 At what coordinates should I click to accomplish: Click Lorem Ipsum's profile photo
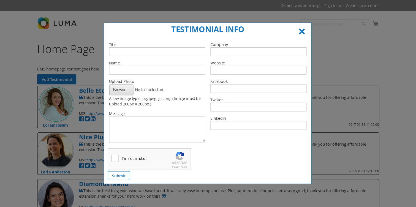point(56,104)
